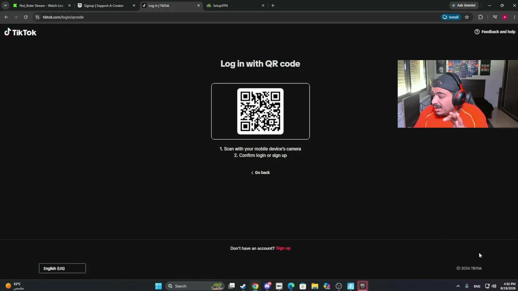Viewport: 518px width, 291px height.
Task: Open the media controls icon
Action: coord(495,17)
